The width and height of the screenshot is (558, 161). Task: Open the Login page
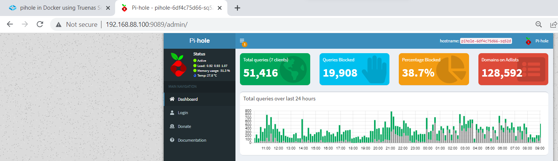coord(200,113)
